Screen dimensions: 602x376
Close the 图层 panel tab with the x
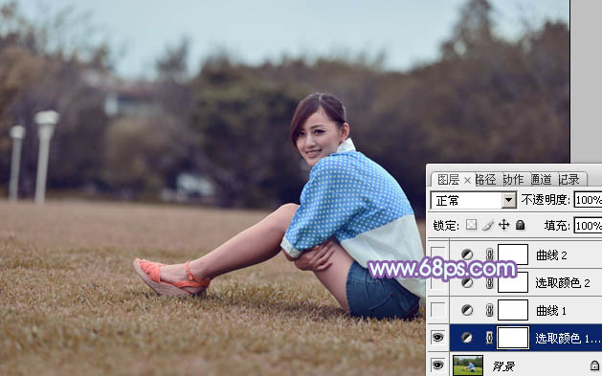(467, 180)
